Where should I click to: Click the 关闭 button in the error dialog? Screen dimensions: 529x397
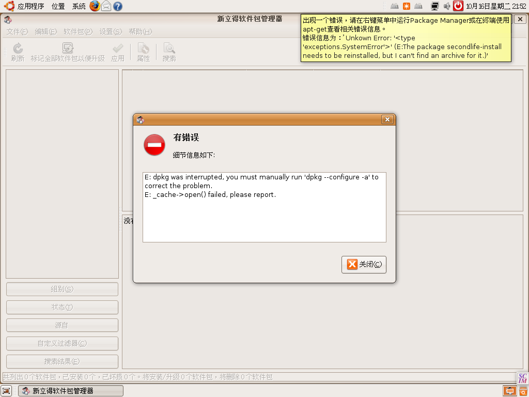[364, 264]
